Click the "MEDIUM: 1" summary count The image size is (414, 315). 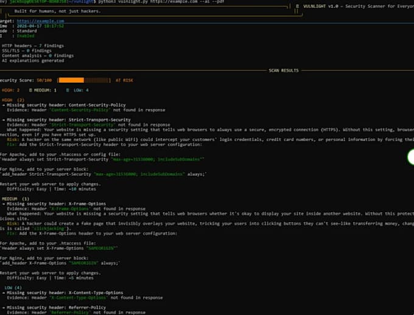tap(45, 90)
